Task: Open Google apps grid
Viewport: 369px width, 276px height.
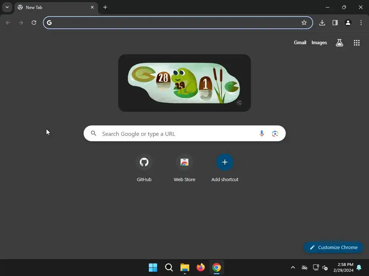Action: [x=357, y=43]
